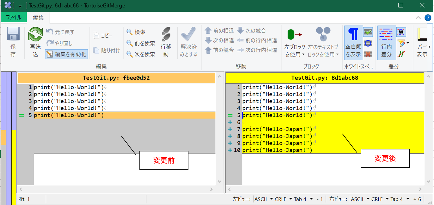
Task: Open the blue Help question icon
Action: (428, 18)
